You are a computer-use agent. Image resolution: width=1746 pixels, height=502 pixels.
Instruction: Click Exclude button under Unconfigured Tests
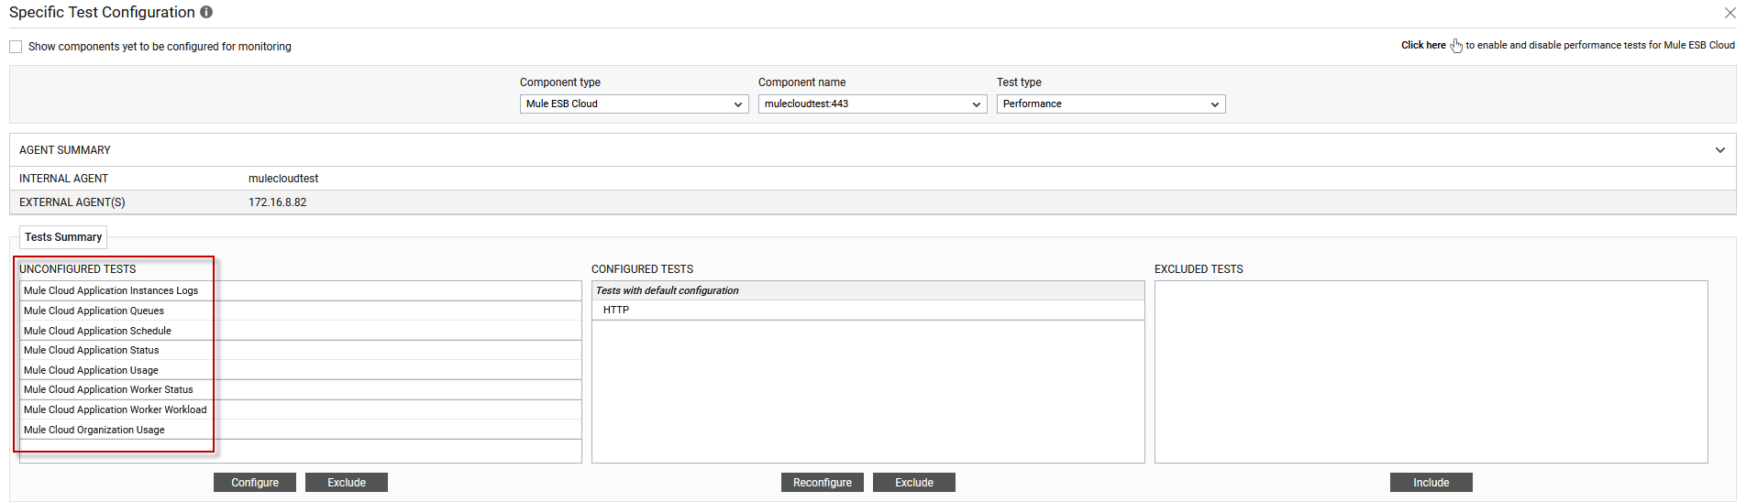pyautogui.click(x=347, y=483)
